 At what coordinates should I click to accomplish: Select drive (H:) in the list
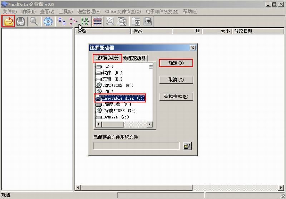(x=104, y=92)
